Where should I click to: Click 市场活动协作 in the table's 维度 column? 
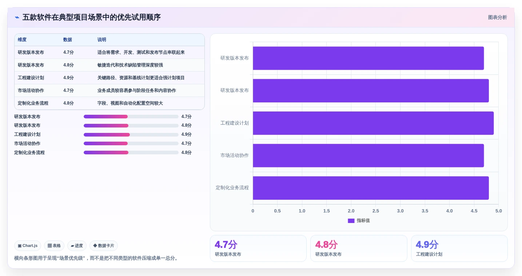(31, 90)
